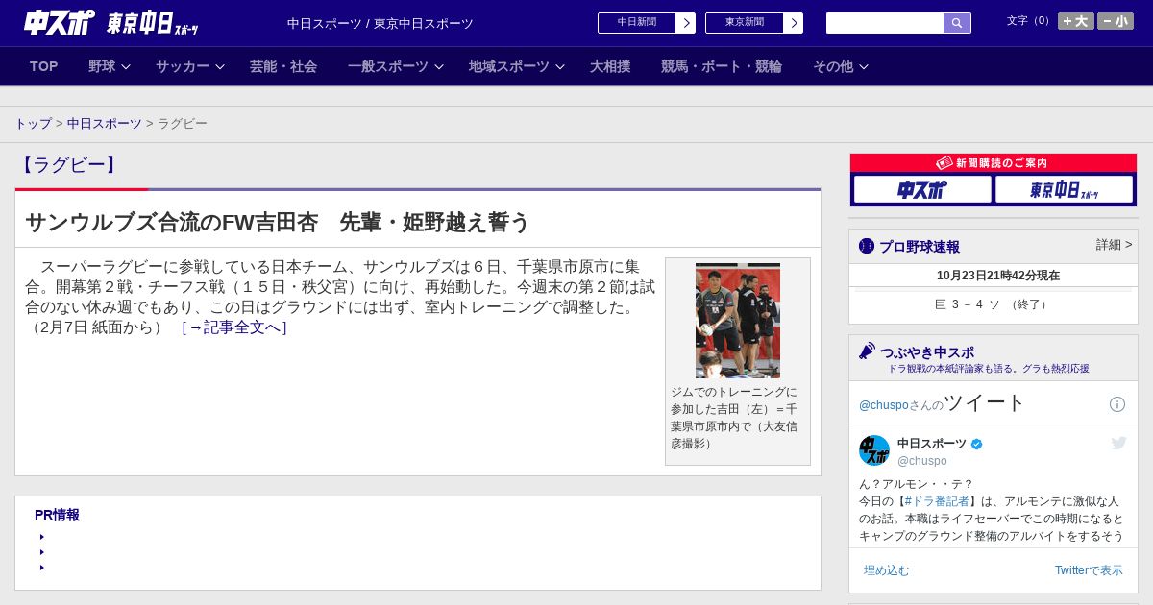Click the 埋め込む embed link
Viewport: 1153px width, 605px height.
886,570
